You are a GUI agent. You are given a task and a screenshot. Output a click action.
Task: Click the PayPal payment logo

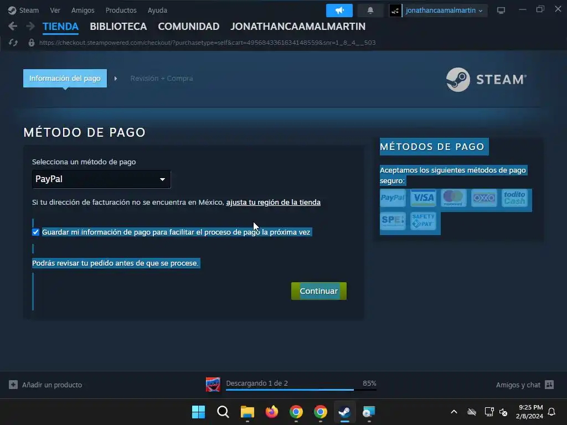(x=393, y=198)
